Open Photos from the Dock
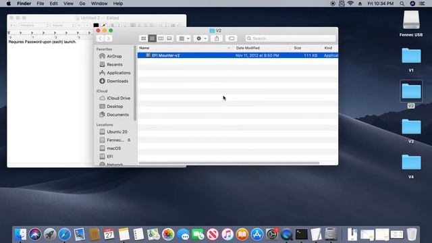 pos(168,234)
